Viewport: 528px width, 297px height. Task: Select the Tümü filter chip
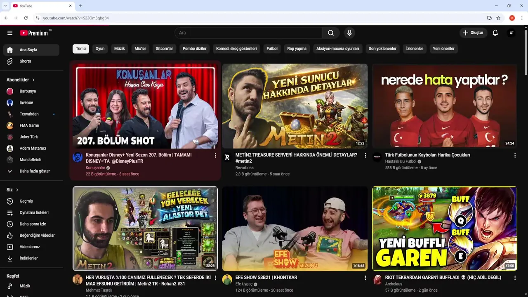(81, 49)
